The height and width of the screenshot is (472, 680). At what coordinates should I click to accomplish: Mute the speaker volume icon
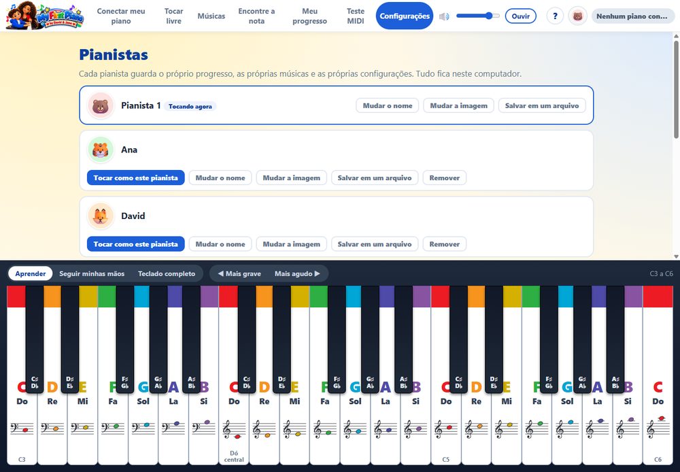(444, 16)
